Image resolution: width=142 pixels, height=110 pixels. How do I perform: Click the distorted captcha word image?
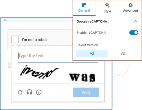[39, 72]
